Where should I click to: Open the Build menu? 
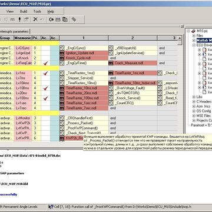(24, 11)
